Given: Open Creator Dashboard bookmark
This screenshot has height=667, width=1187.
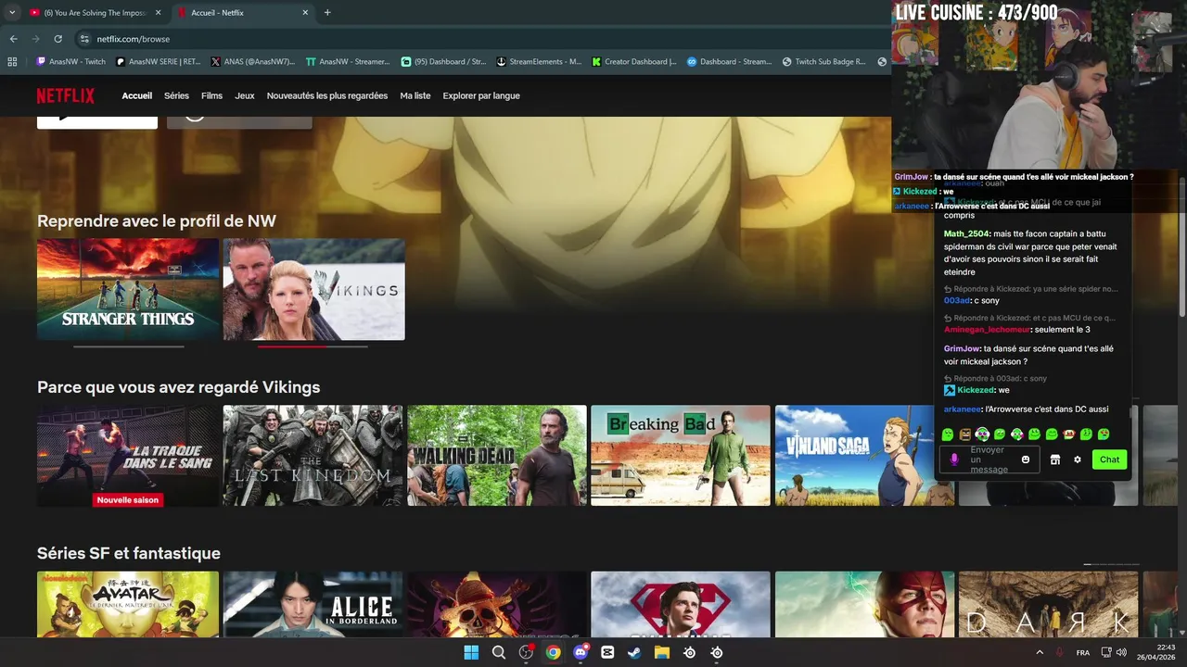Looking at the screenshot, I should pyautogui.click(x=634, y=62).
